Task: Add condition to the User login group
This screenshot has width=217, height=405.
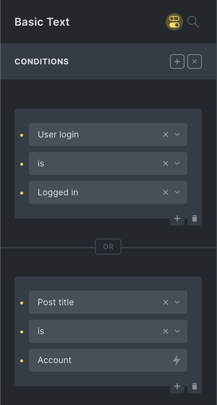Action: [x=177, y=218]
